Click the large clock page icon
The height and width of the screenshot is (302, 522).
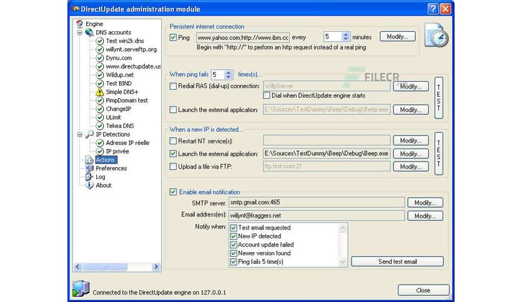pos(436,36)
